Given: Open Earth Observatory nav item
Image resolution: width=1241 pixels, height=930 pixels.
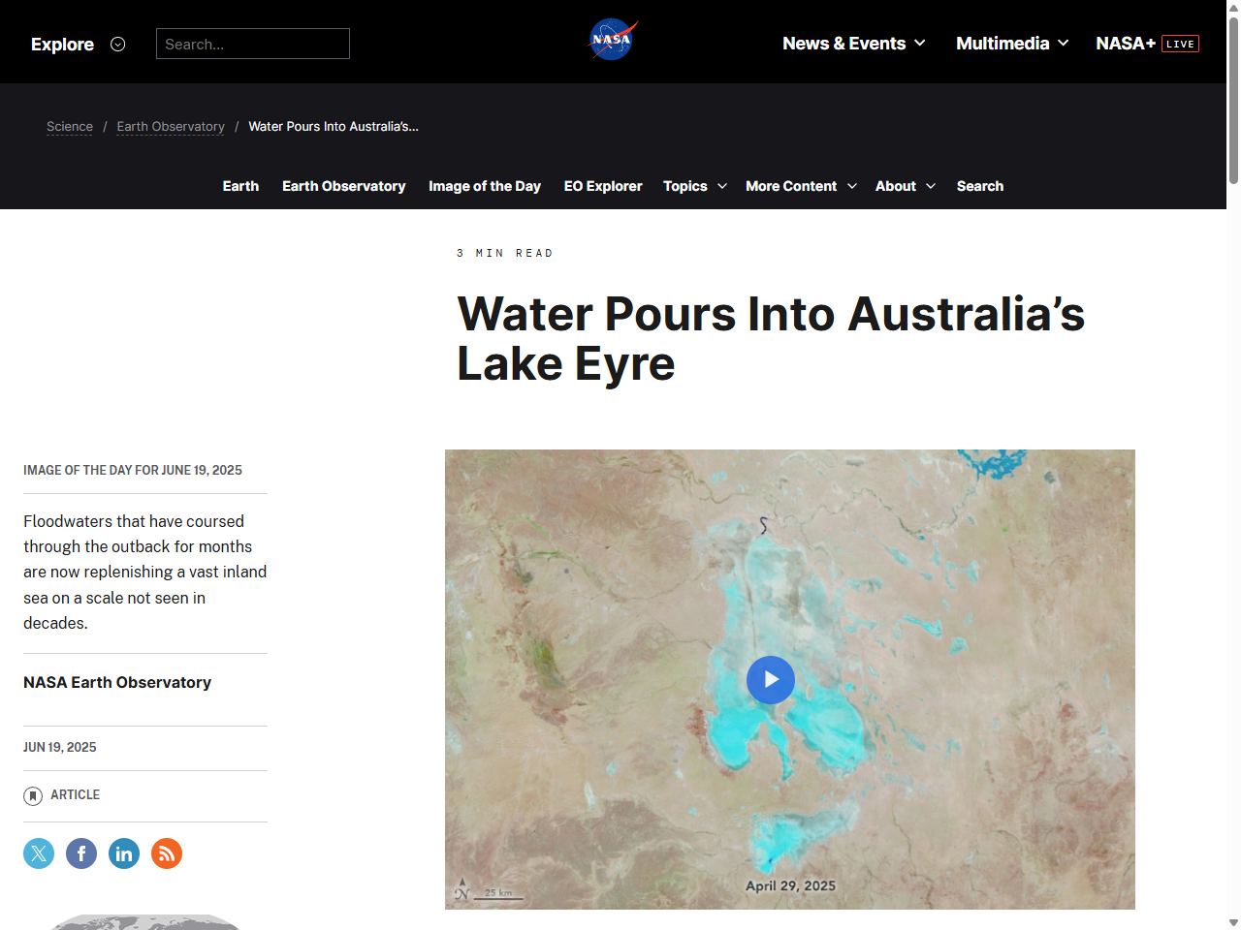Looking at the screenshot, I should point(344,186).
